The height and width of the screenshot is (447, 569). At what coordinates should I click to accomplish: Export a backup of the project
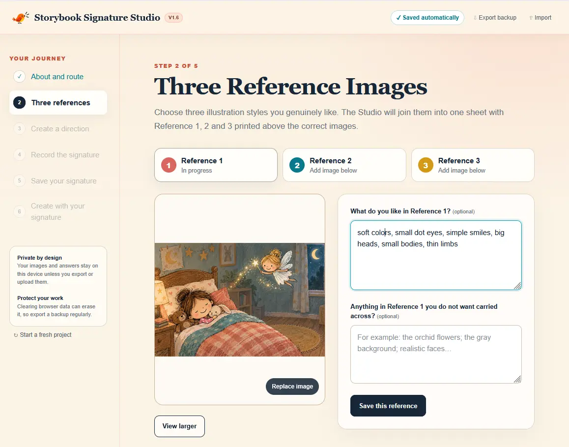click(x=495, y=17)
